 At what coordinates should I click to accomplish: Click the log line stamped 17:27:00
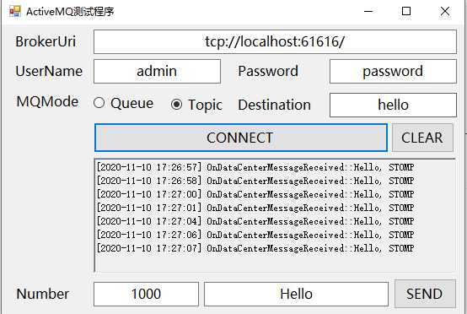[x=255, y=194]
